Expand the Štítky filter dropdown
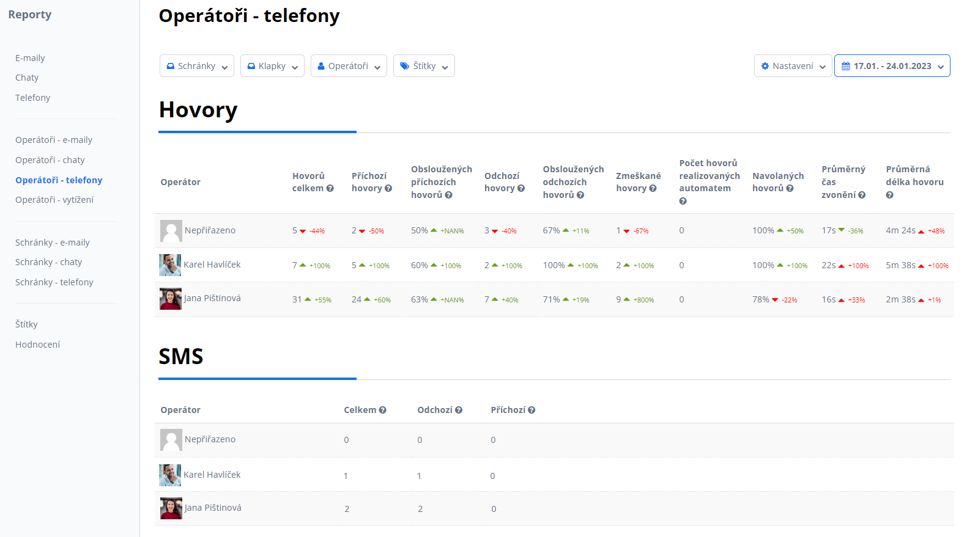967x537 pixels. [424, 66]
